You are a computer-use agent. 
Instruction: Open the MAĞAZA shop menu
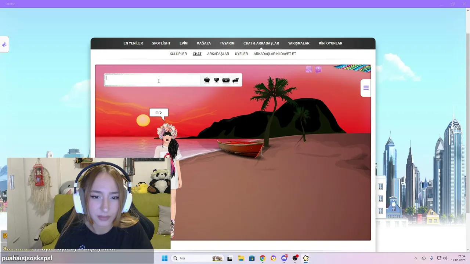click(x=203, y=43)
